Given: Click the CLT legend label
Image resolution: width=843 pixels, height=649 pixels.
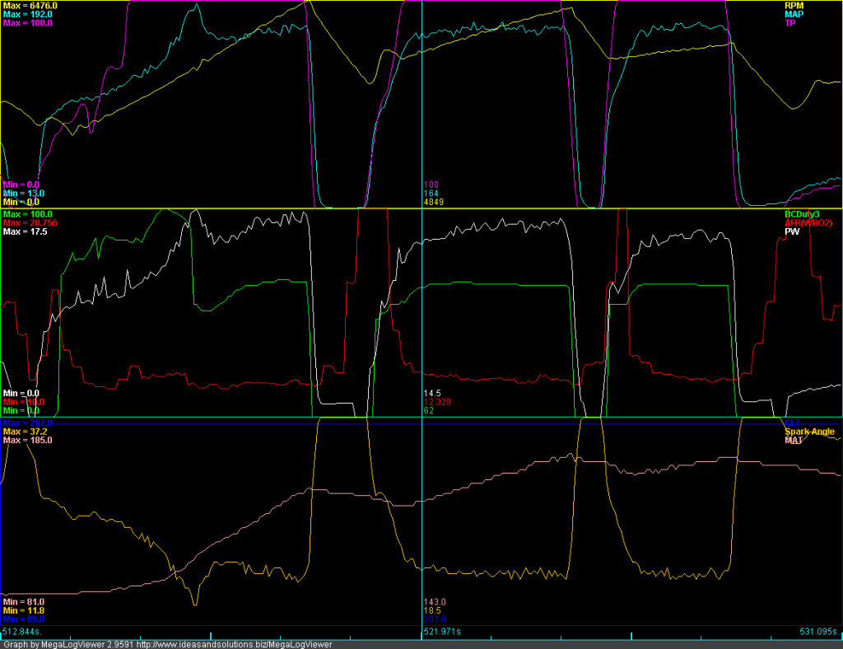Looking at the screenshot, I should coord(793,423).
